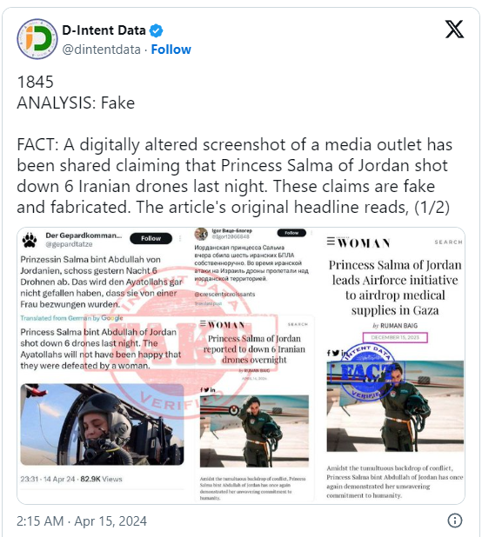Viewport: 482px width, 537px height.
Task: Click the RUMAN BAIG author byline
Action: point(395,325)
